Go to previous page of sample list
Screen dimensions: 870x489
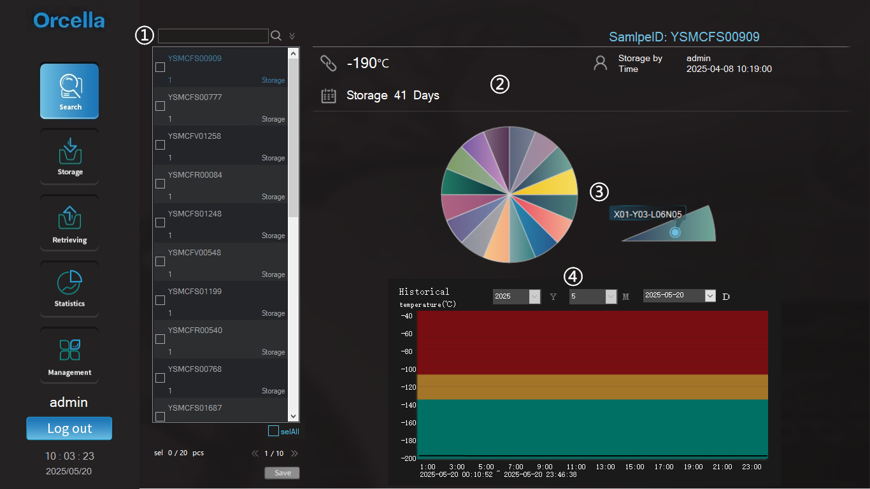[255, 453]
